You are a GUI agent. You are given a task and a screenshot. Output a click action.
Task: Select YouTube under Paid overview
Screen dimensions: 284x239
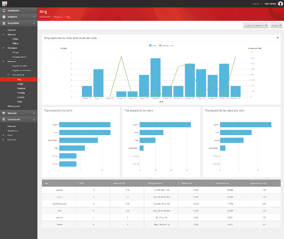click(21, 93)
